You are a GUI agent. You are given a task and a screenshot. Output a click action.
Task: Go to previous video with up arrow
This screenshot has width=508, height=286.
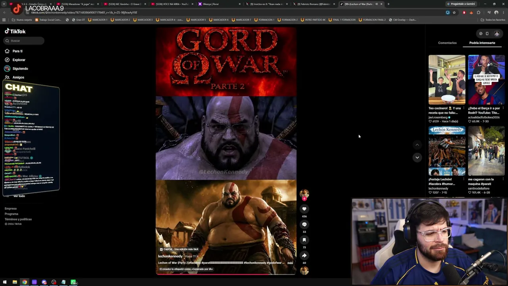(417, 145)
